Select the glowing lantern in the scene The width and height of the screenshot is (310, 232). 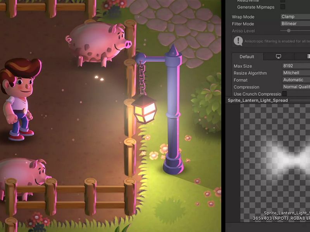point(144,109)
